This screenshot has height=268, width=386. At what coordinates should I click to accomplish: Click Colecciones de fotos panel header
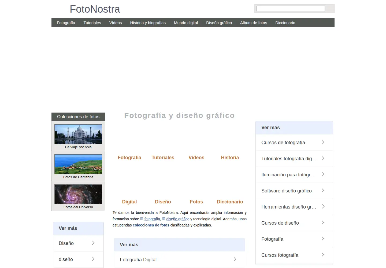tap(78, 117)
